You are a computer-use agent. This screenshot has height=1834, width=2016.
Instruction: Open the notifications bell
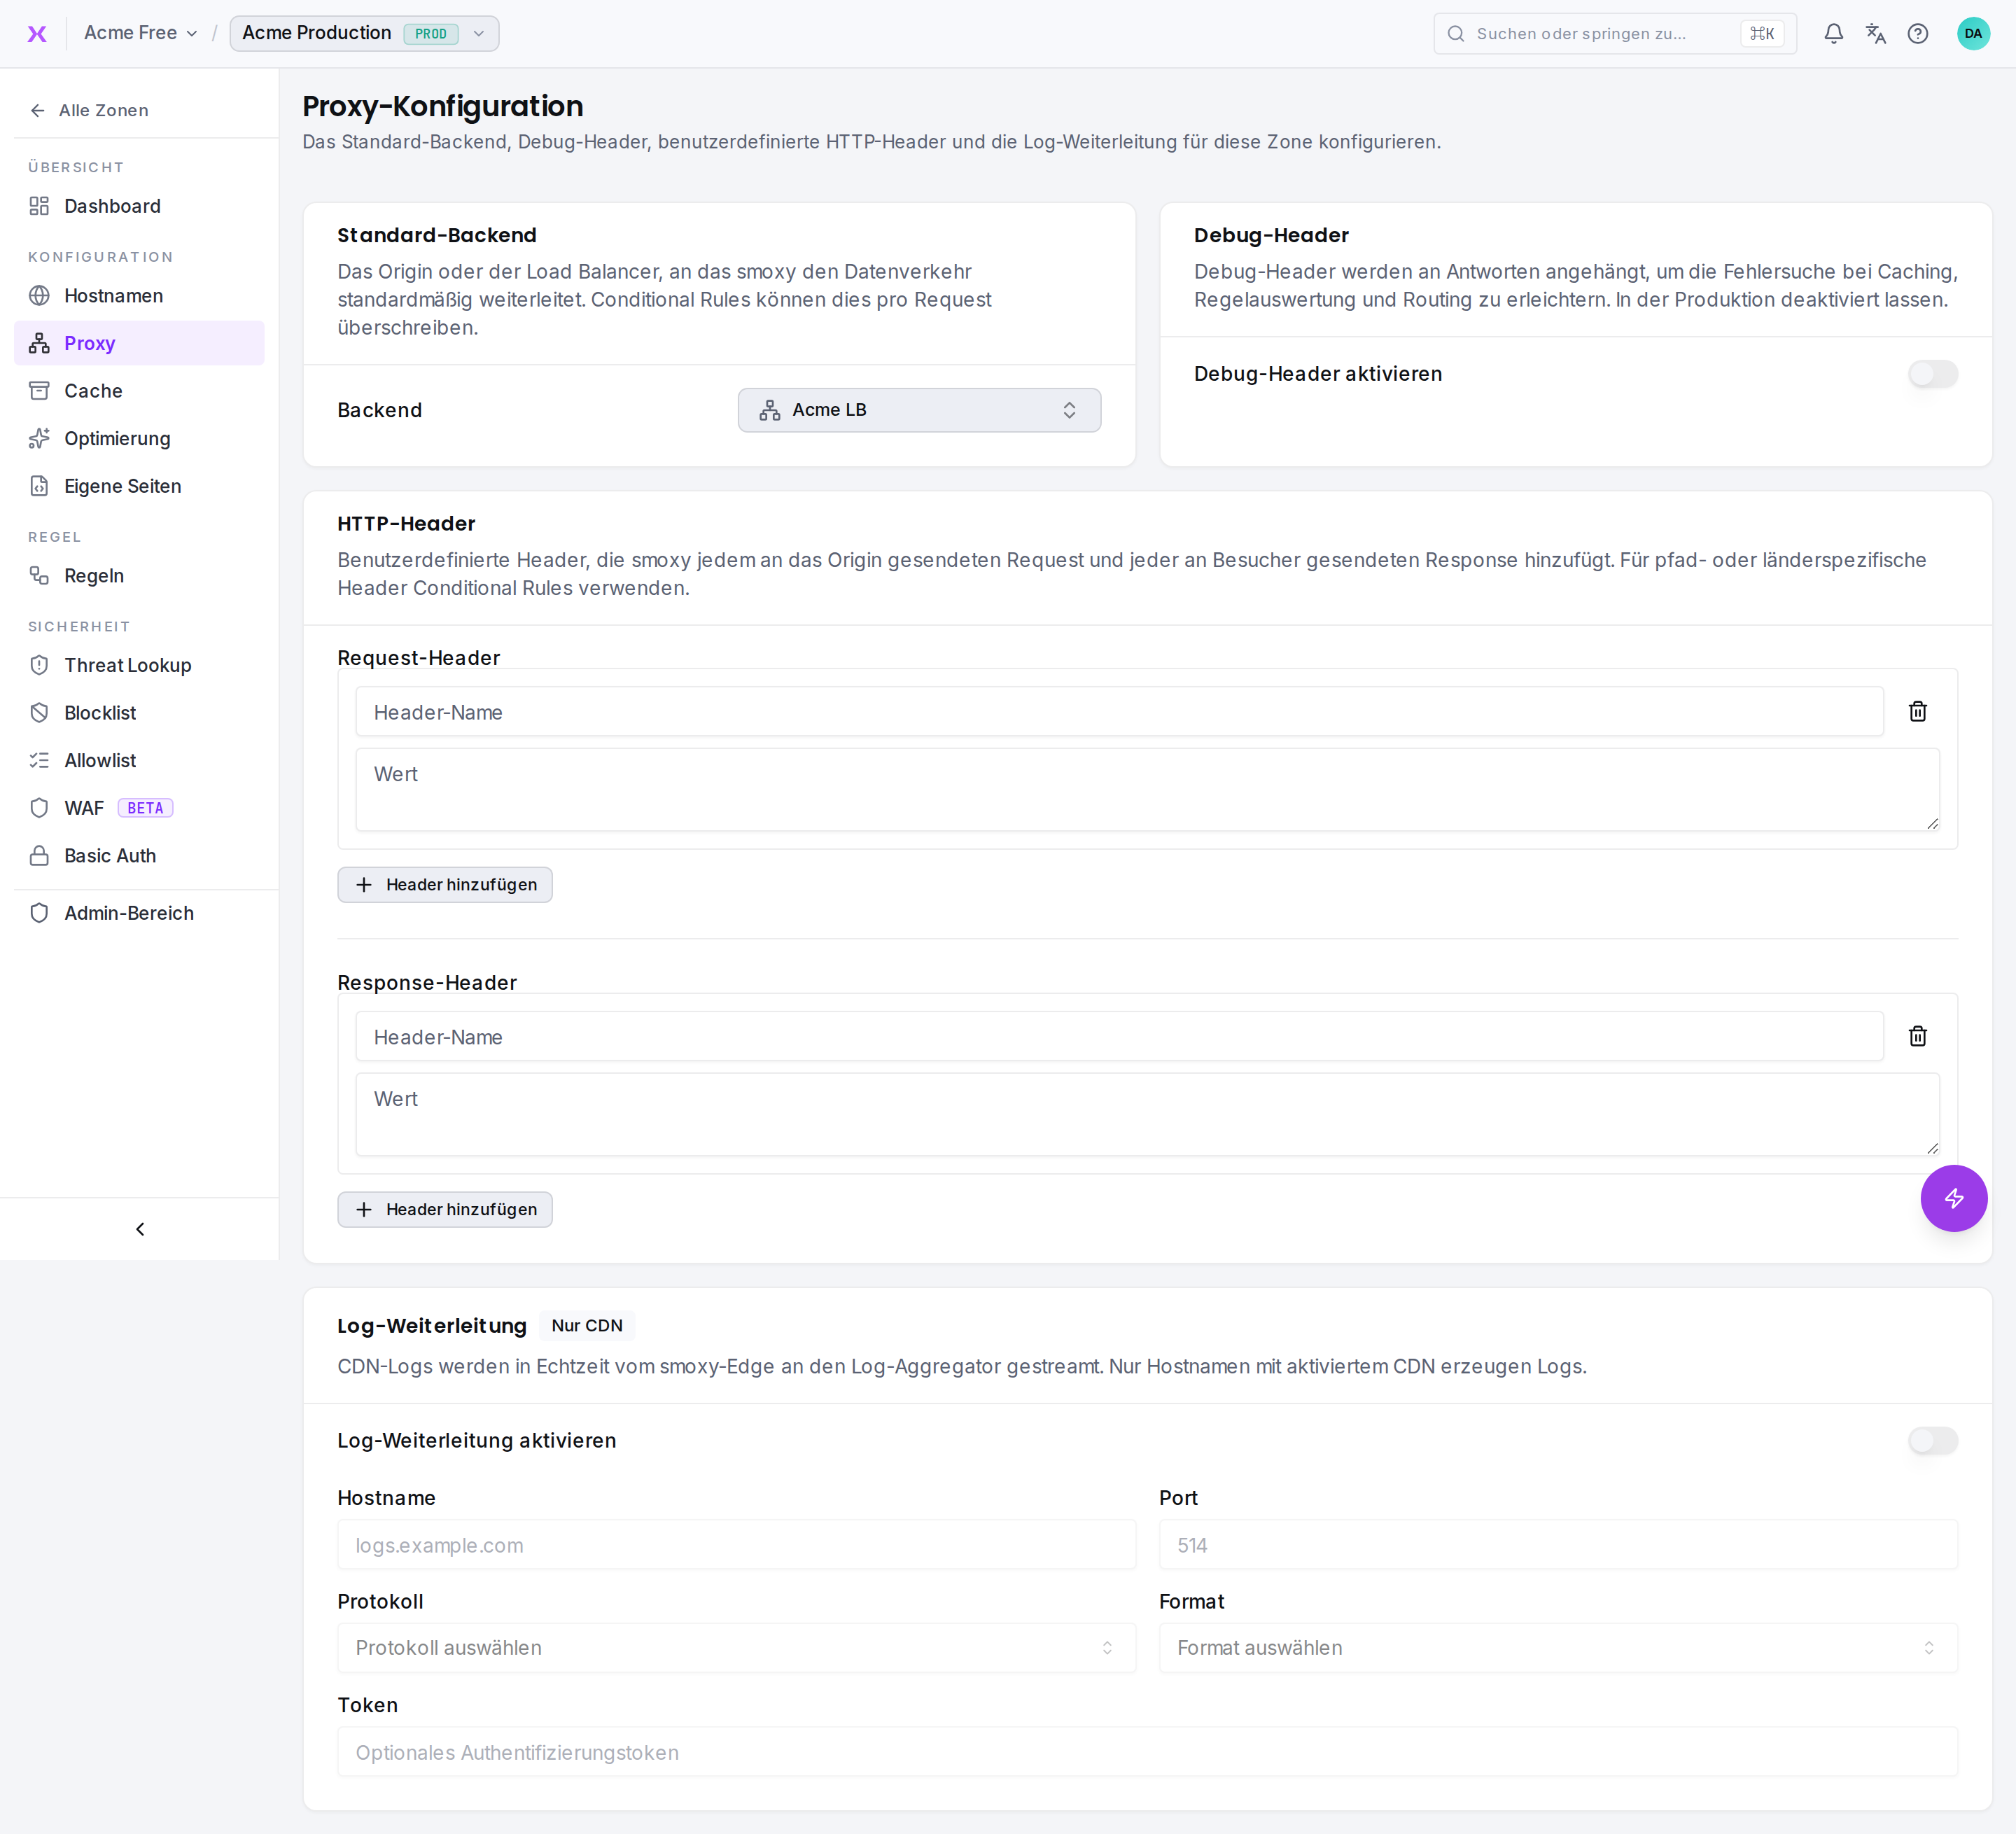tap(1833, 34)
